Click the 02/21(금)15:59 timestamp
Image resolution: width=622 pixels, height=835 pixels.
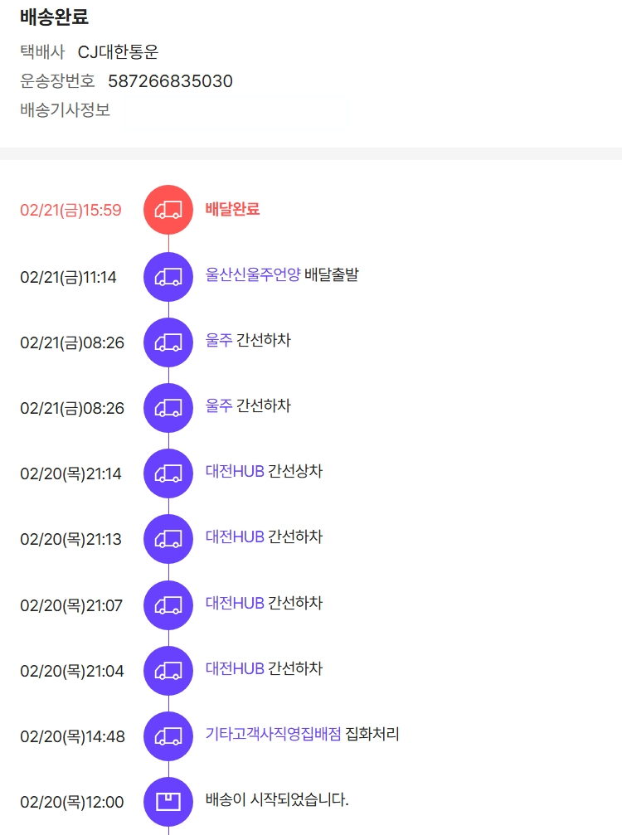click(x=70, y=211)
